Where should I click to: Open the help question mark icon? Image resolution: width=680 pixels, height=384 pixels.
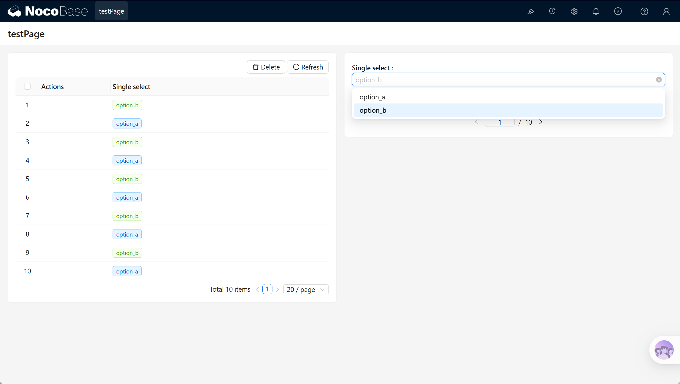click(x=644, y=11)
